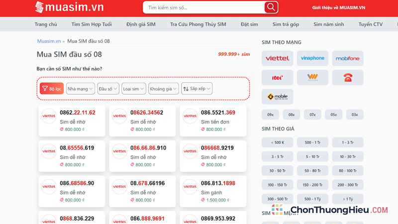Choose the > 1 Tỷ price range
Screen dimensions: 398x224
tap(347, 199)
